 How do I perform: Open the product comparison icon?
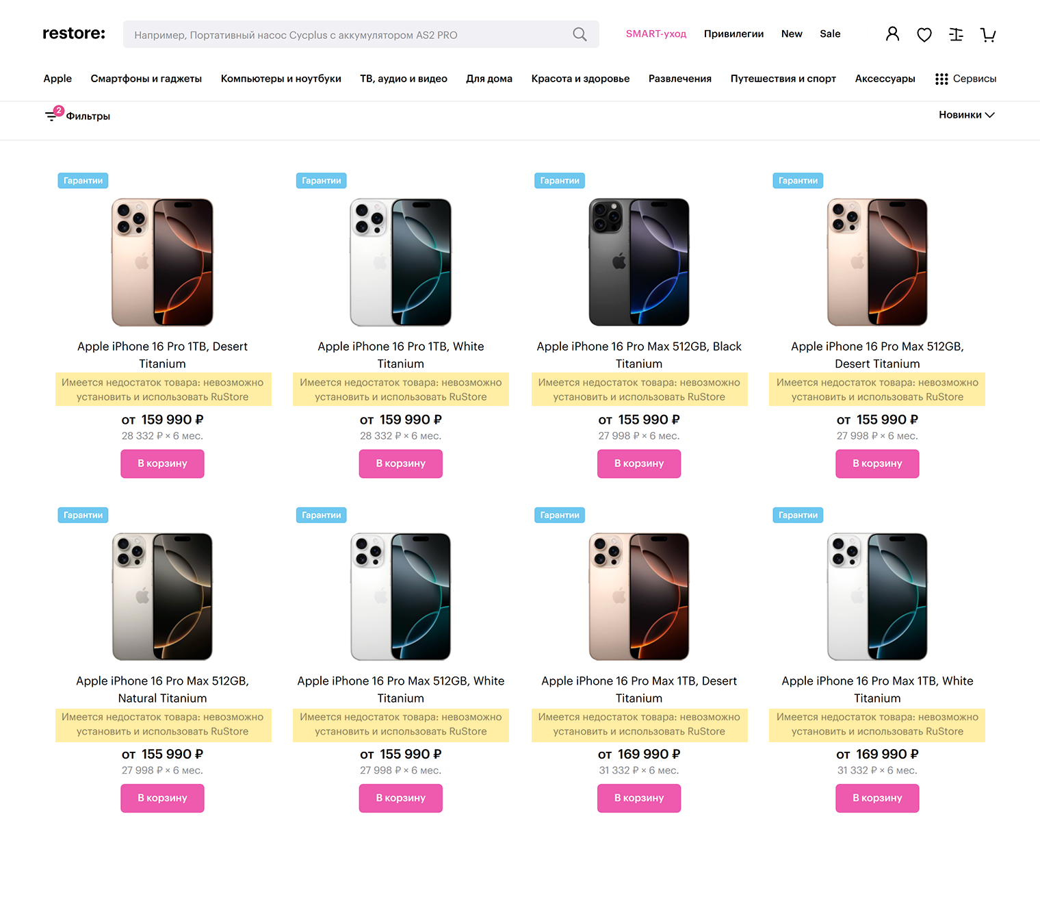pyautogui.click(x=956, y=35)
